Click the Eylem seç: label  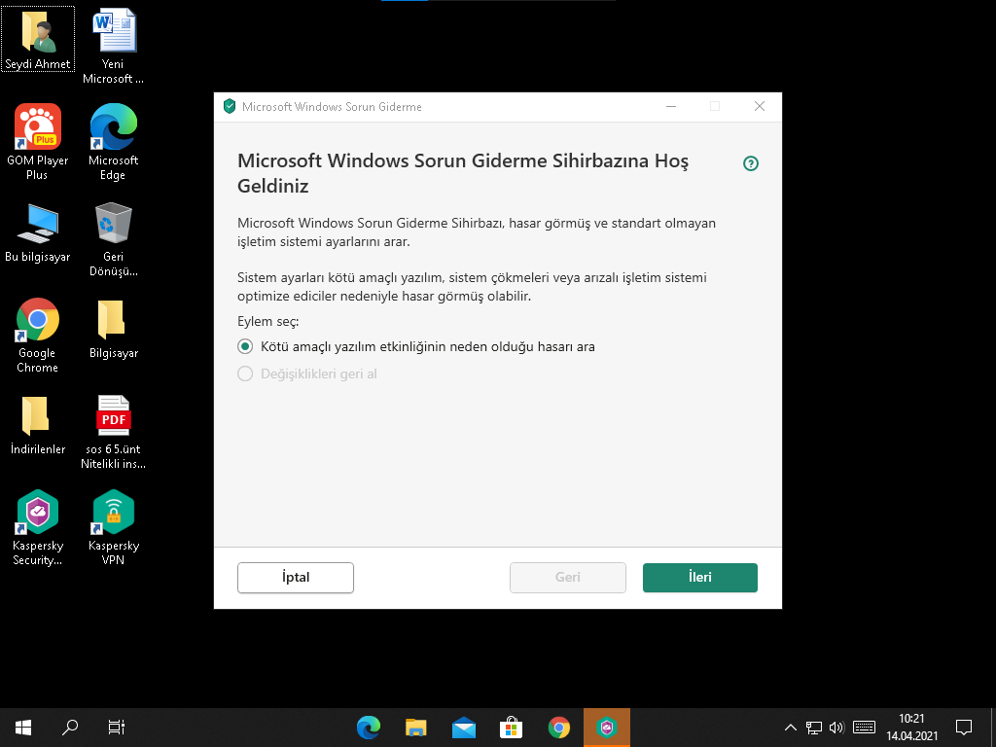[x=268, y=321]
